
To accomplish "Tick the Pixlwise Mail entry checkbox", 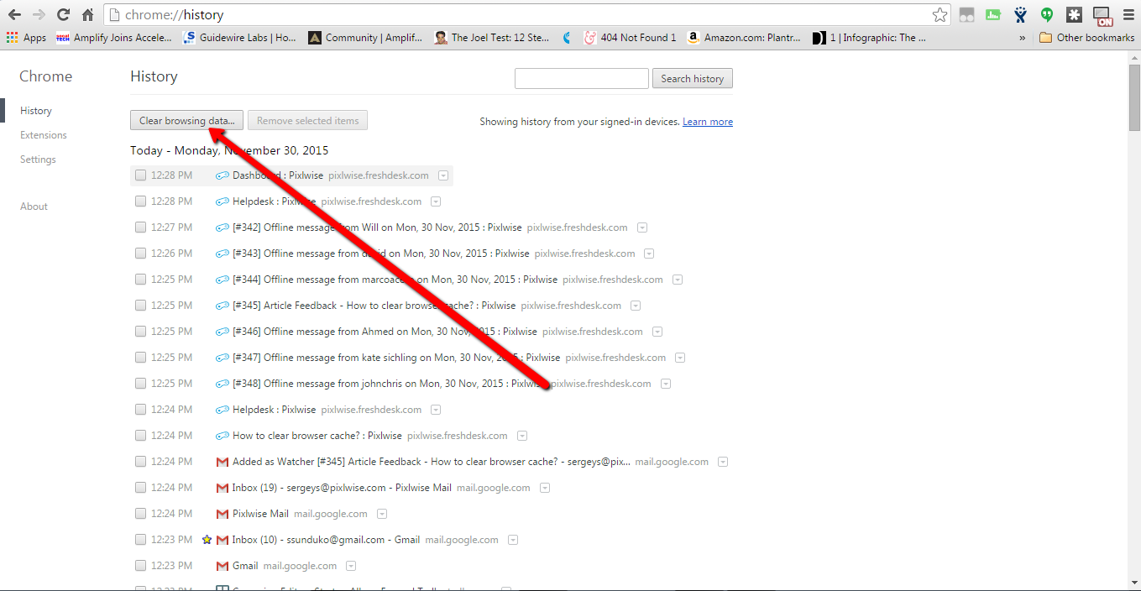I will (x=140, y=514).
